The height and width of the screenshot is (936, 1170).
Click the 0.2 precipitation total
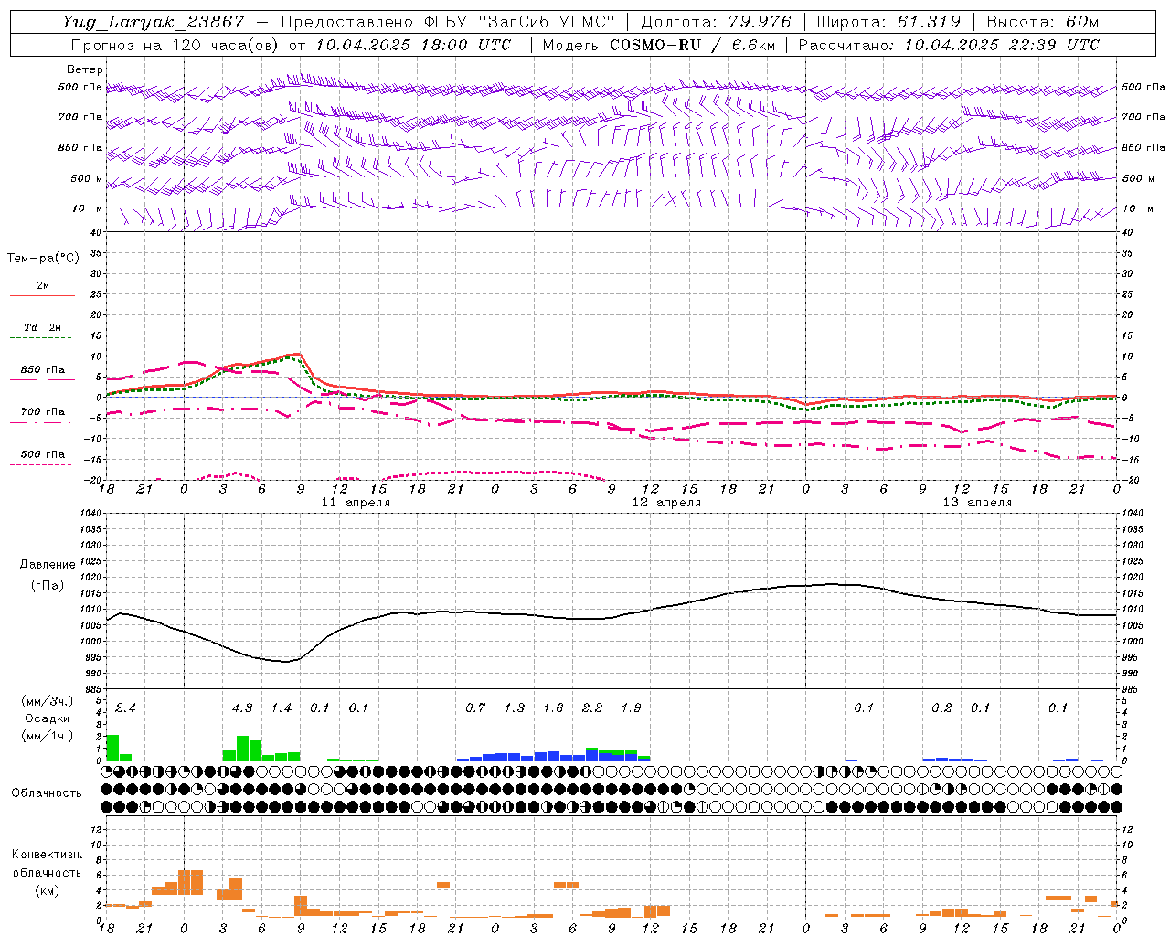(x=941, y=708)
